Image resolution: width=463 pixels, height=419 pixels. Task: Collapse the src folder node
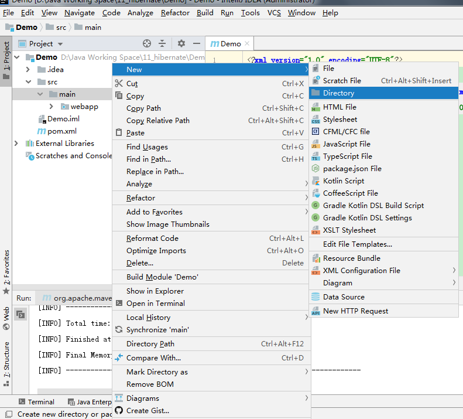pos(28,81)
